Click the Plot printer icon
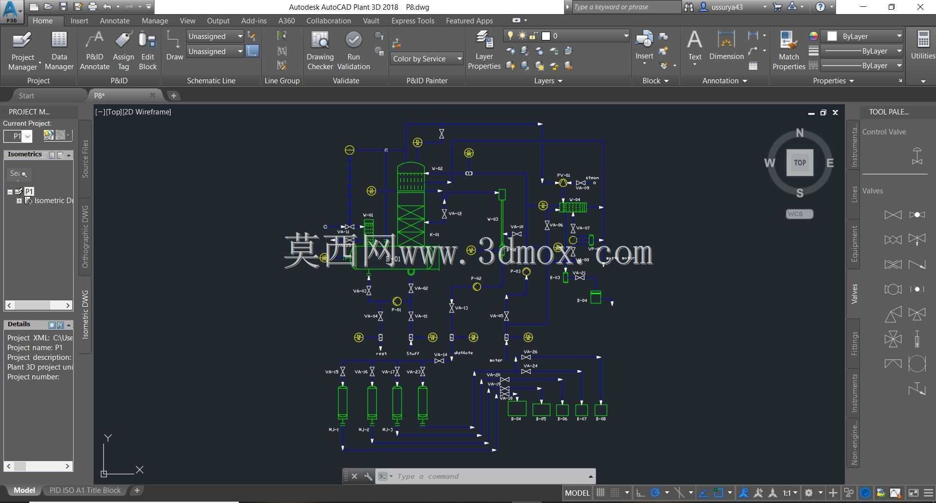This screenshot has height=503, width=936. pyautogui.click(x=92, y=7)
